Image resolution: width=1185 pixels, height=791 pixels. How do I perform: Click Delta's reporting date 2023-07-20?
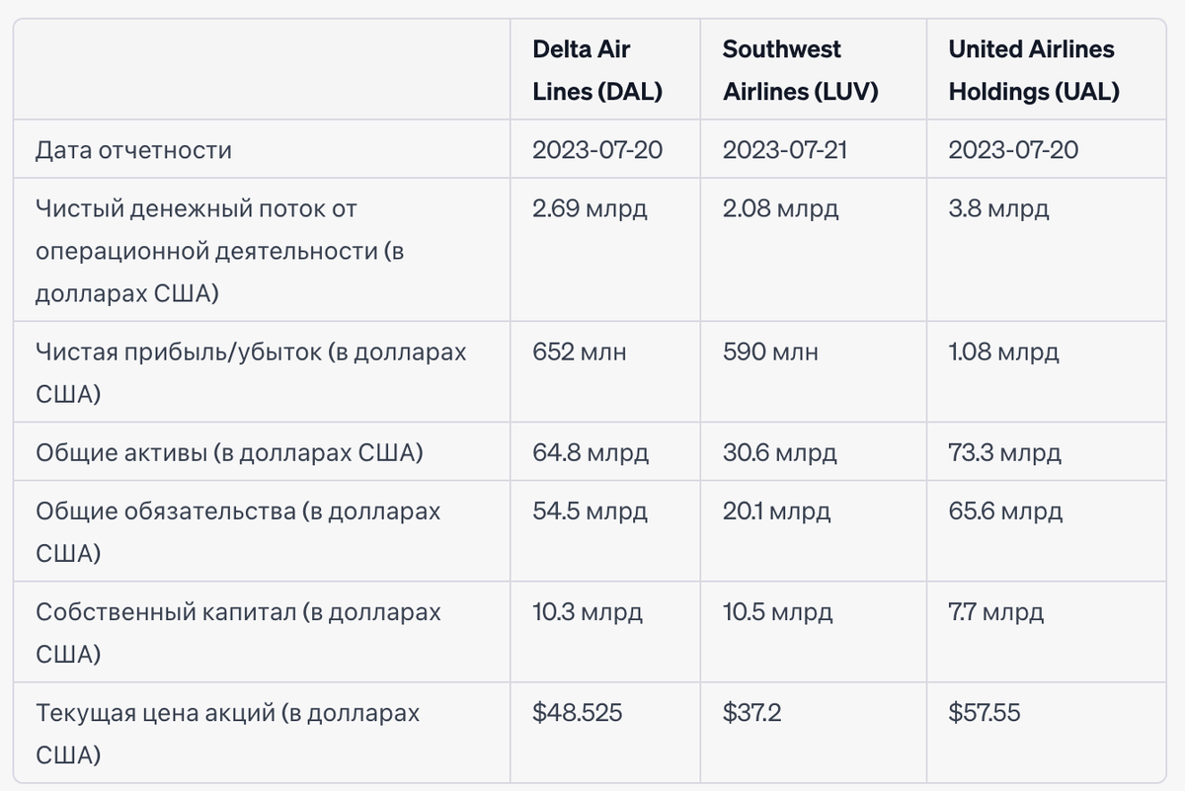[597, 150]
